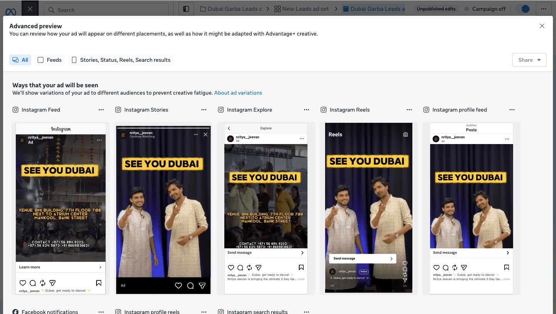
Task: Click the camera icon in the Reels preview
Action: tap(405, 134)
